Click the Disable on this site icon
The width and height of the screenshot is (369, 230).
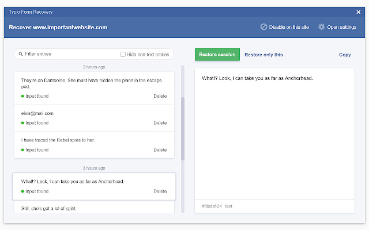click(264, 27)
